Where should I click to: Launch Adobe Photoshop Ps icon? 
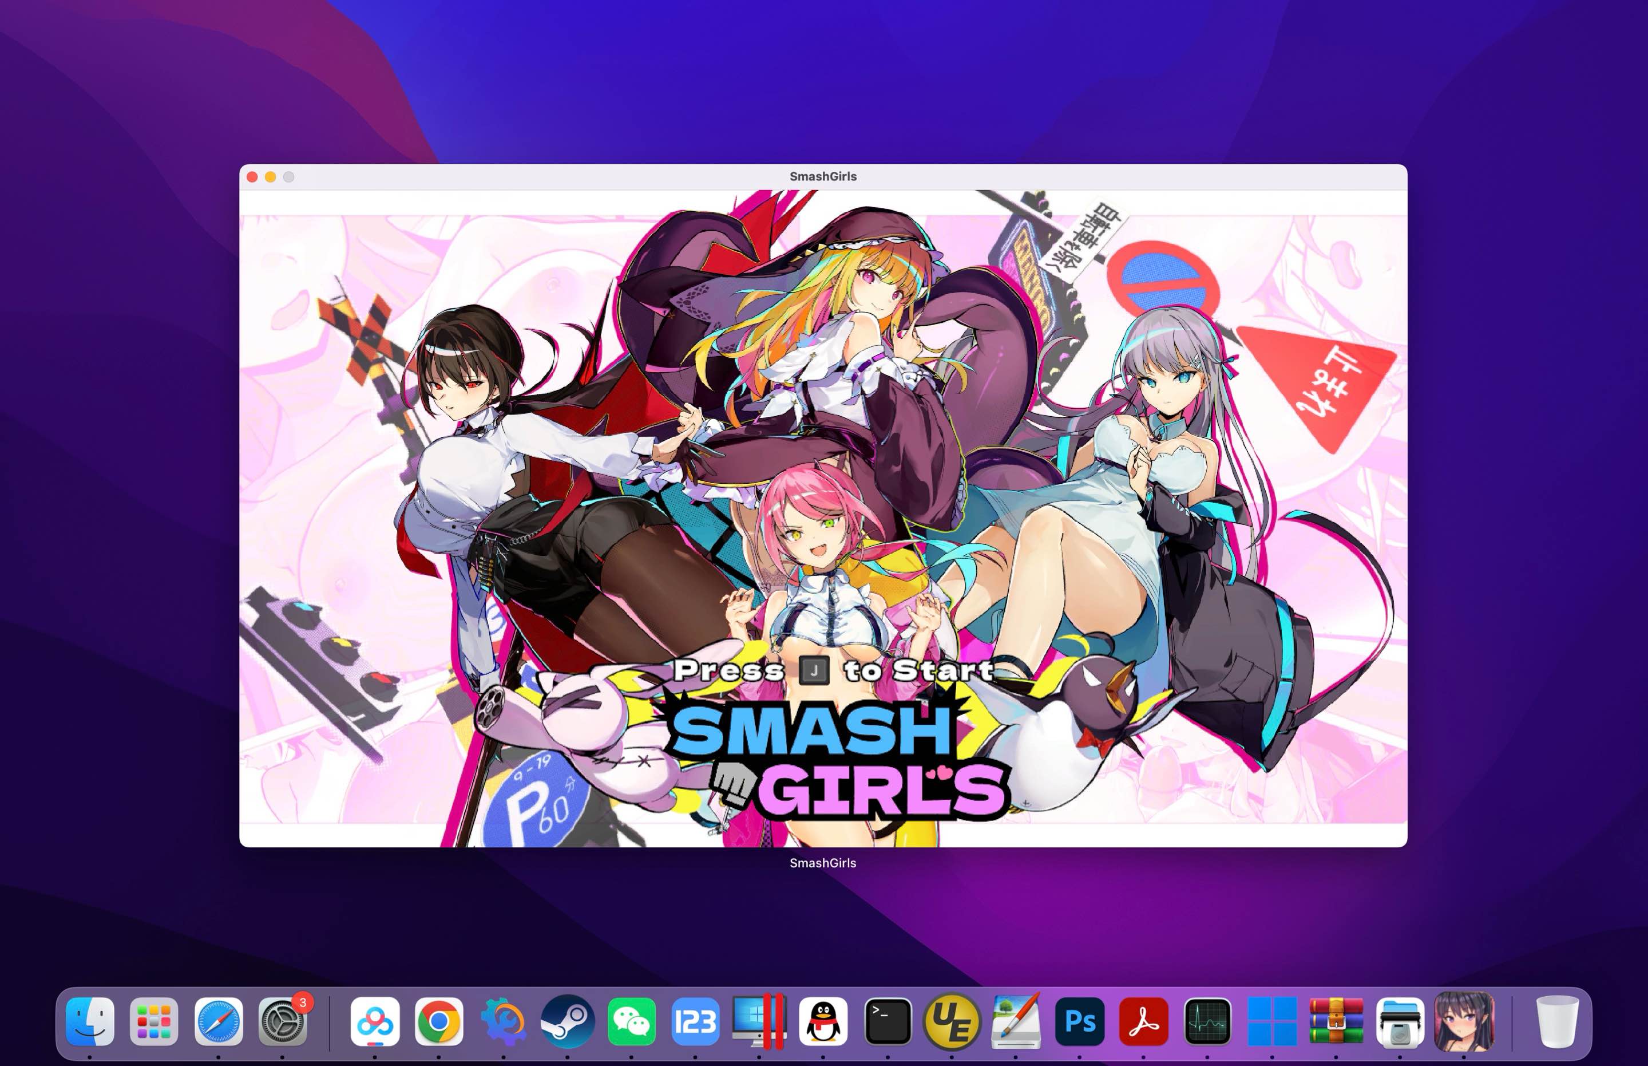click(x=1079, y=1021)
